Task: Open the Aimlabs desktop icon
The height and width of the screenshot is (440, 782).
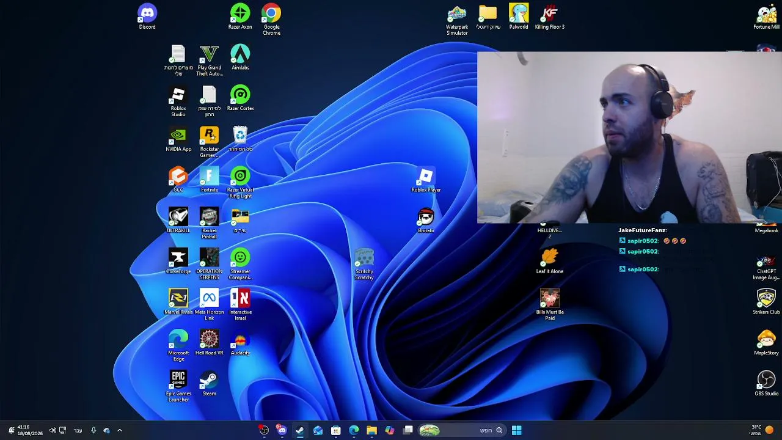Action: (x=240, y=57)
